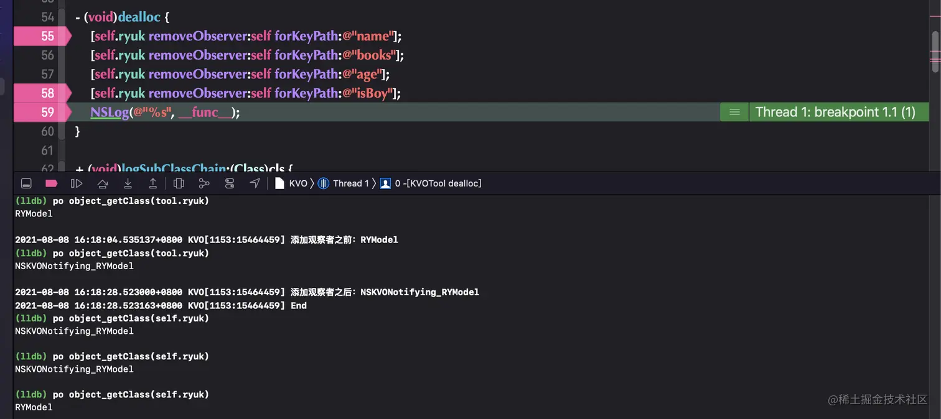Open the breakpoint annotation menu icon
The height and width of the screenshot is (419, 941).
tap(734, 112)
